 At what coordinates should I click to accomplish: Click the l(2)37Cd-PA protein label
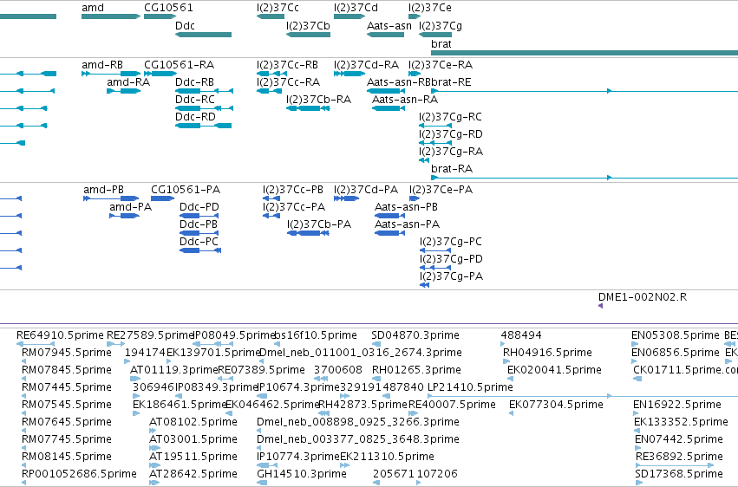tap(366, 190)
